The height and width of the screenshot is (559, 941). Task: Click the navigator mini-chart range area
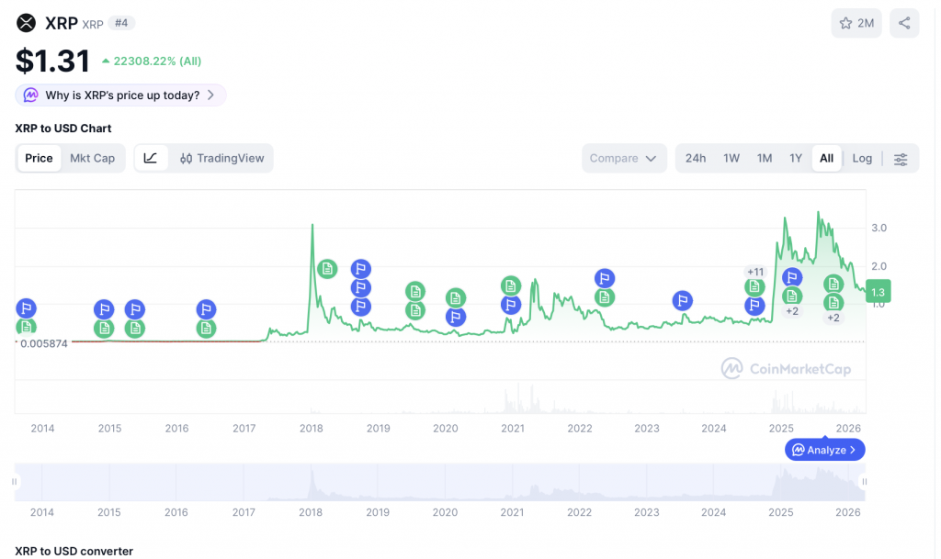click(440, 482)
